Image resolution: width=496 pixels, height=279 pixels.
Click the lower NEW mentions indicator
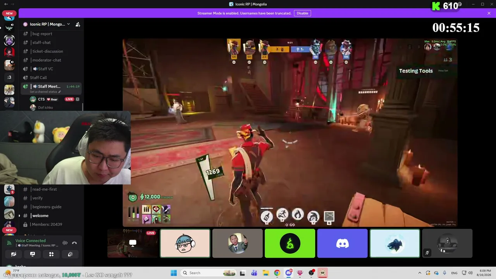[x=9, y=230]
